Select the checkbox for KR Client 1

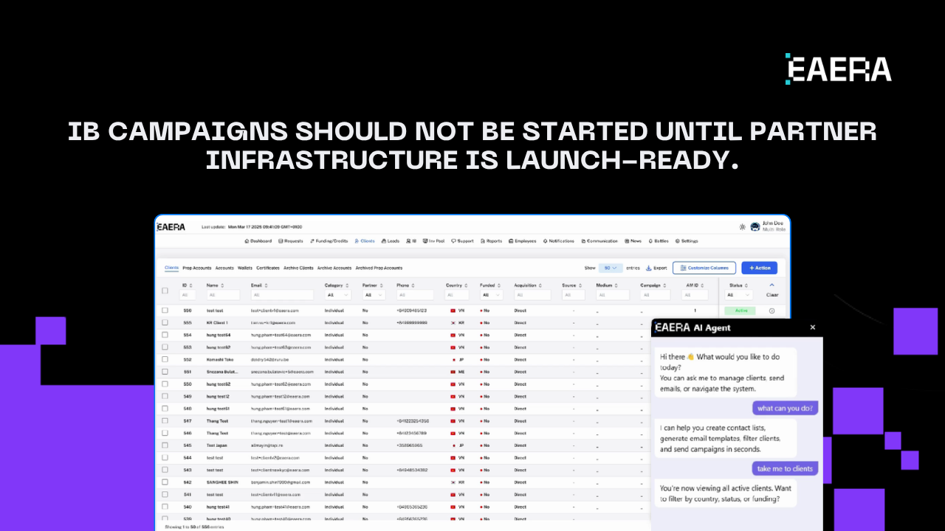165,323
